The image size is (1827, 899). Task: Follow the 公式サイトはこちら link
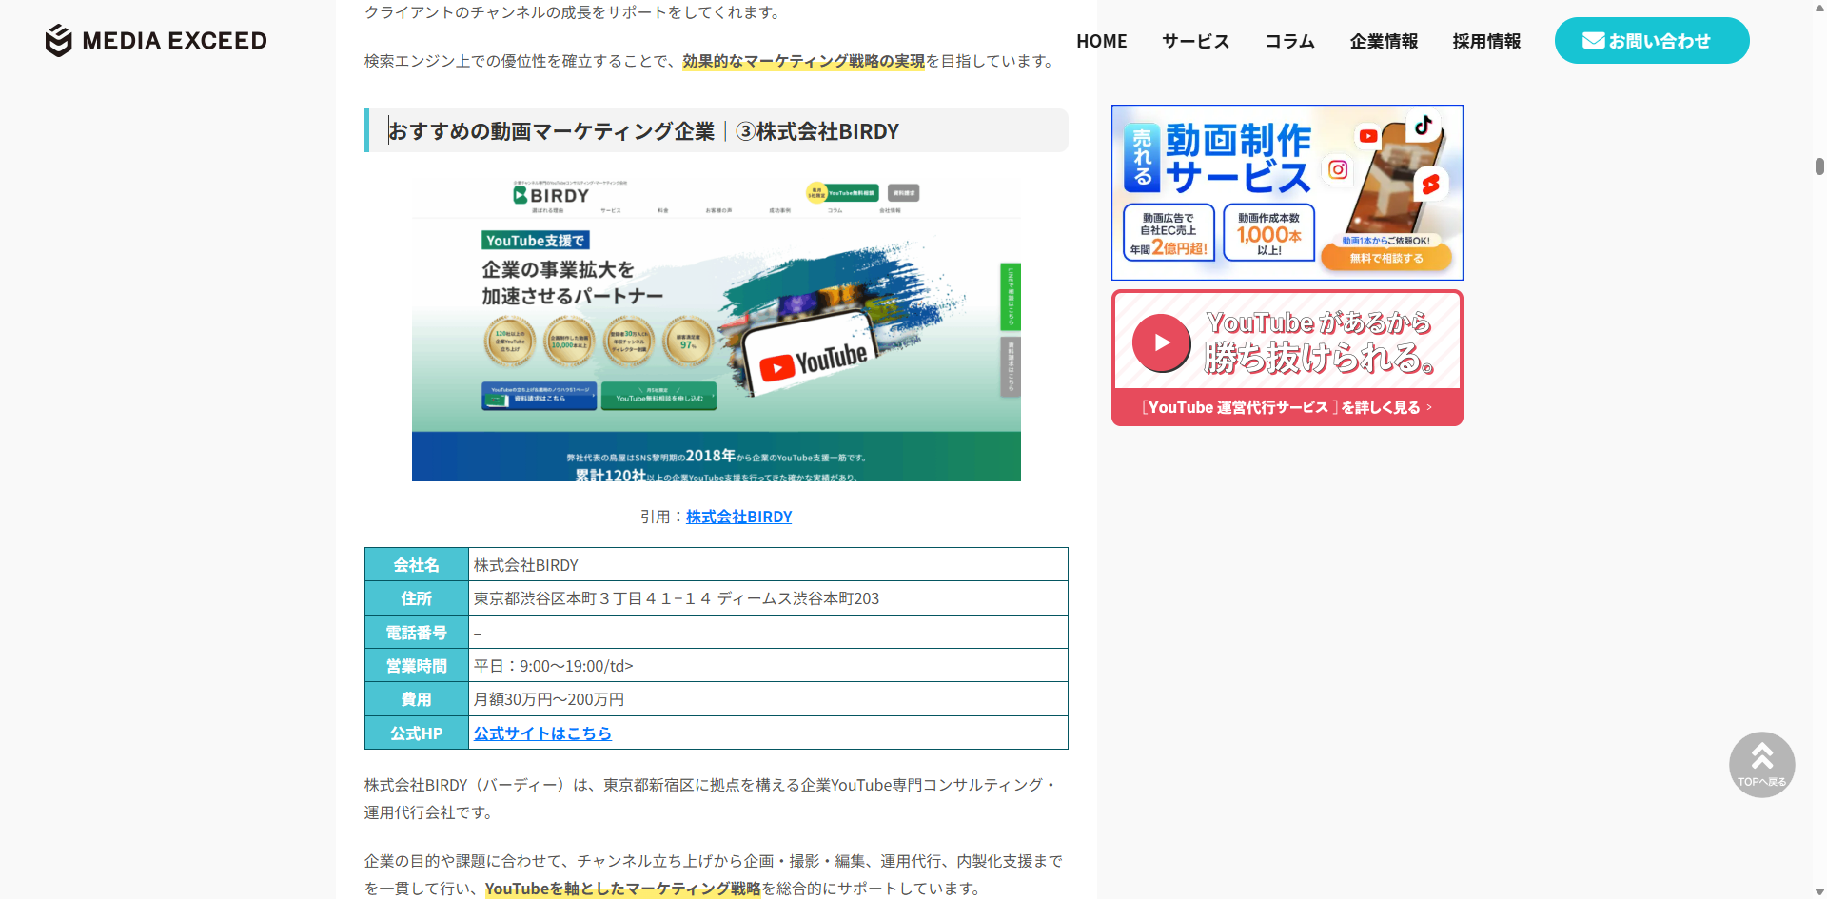542,733
